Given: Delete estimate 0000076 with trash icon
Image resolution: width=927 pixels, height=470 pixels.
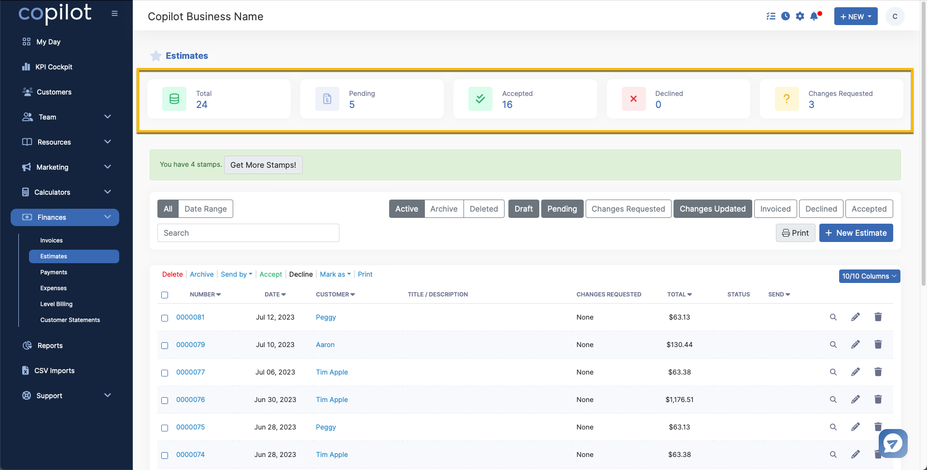Looking at the screenshot, I should click(x=878, y=400).
